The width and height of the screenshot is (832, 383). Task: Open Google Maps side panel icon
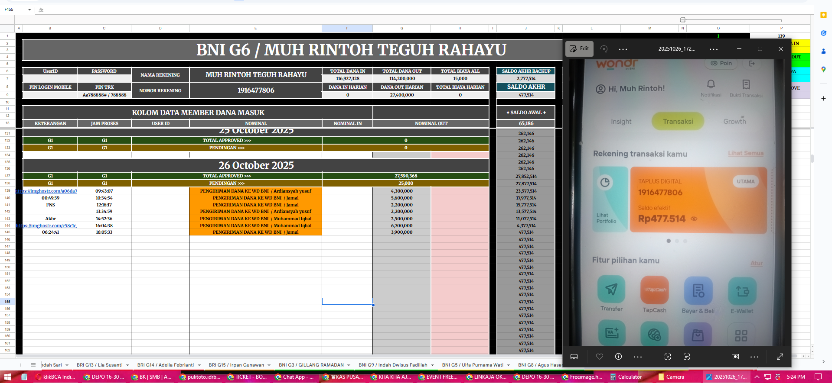pos(823,69)
